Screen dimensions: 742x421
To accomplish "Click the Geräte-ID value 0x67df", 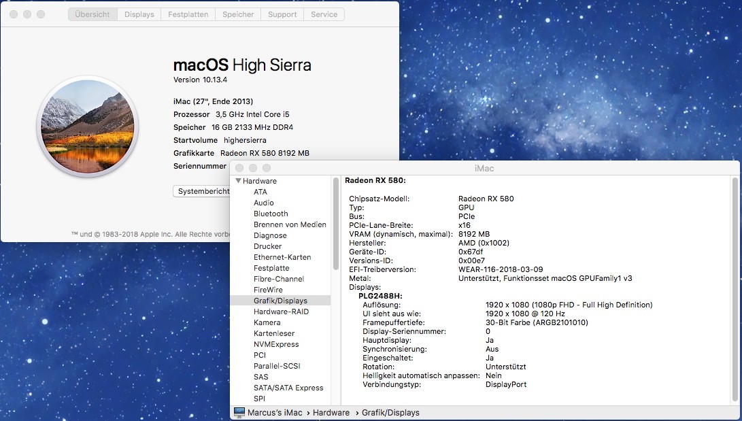I will [471, 252].
